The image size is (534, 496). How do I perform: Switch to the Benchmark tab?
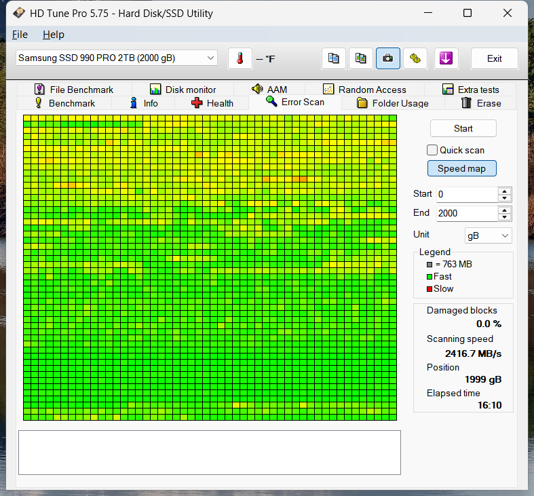pyautogui.click(x=64, y=103)
